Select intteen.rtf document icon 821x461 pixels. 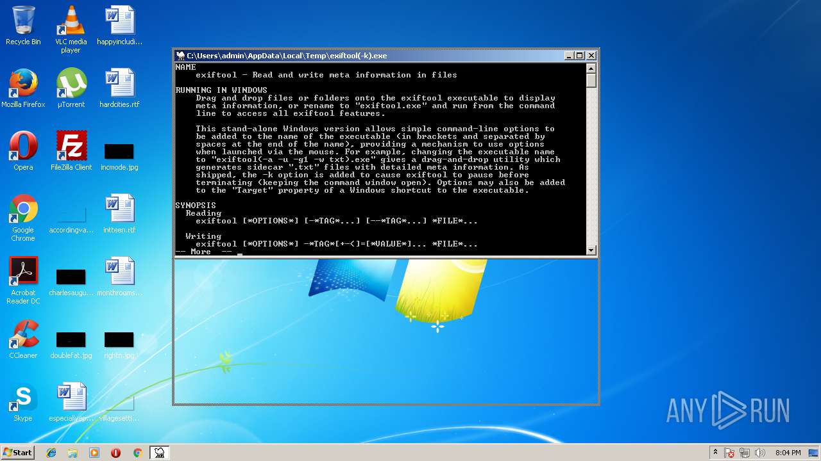pos(119,214)
